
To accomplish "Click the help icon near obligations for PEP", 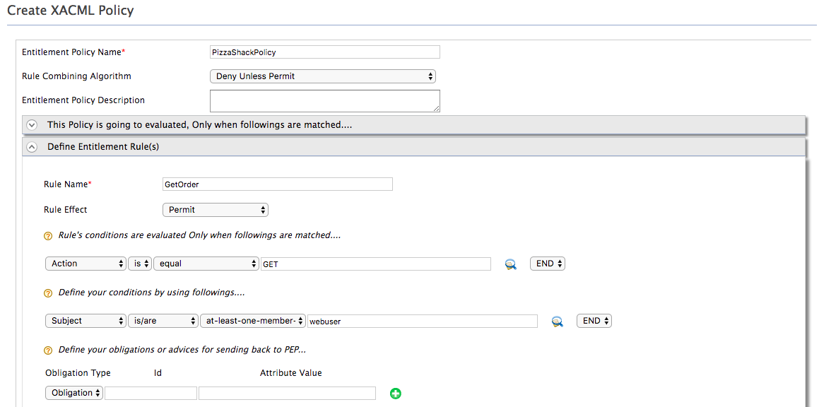I will 47,349.
